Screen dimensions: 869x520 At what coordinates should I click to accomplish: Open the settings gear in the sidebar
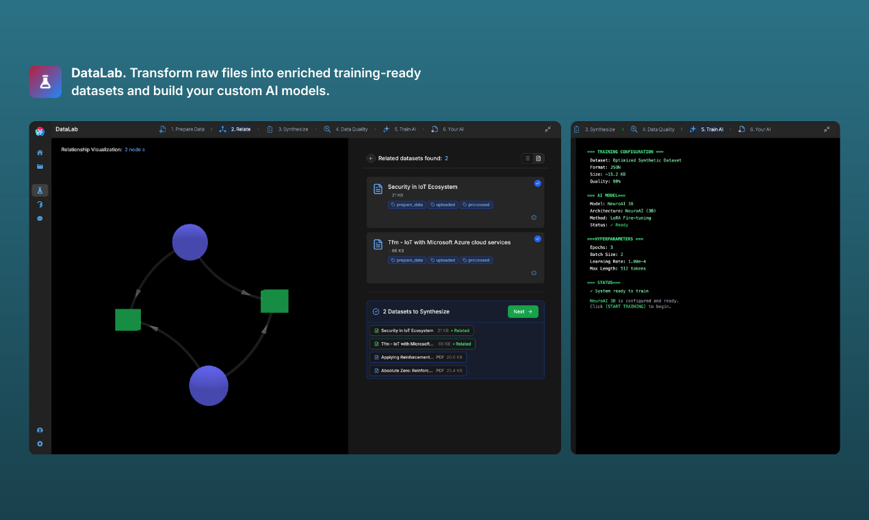tap(40, 443)
